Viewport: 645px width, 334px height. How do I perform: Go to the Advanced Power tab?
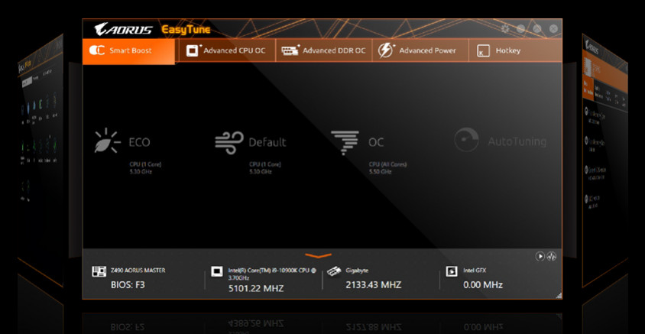(420, 51)
